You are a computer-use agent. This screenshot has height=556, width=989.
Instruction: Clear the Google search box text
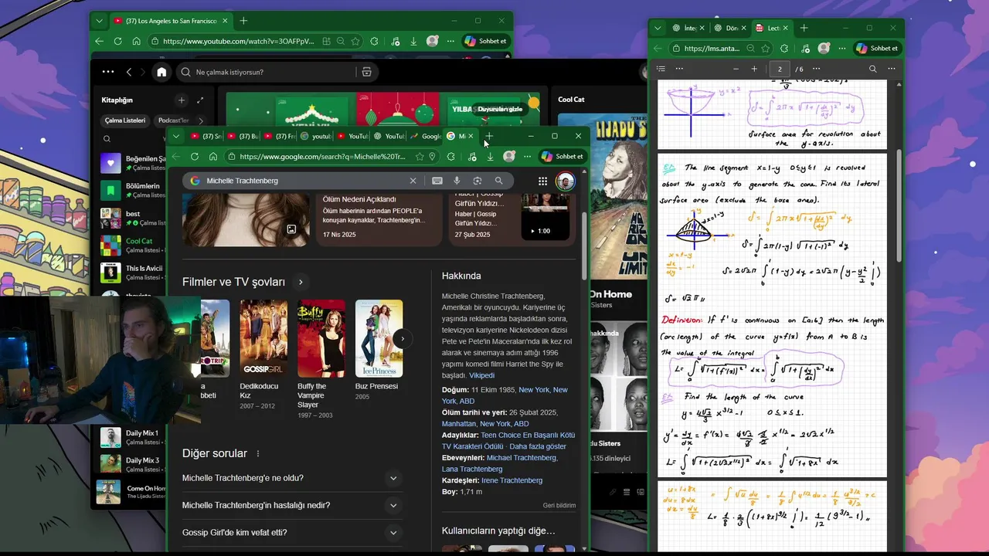tap(413, 181)
